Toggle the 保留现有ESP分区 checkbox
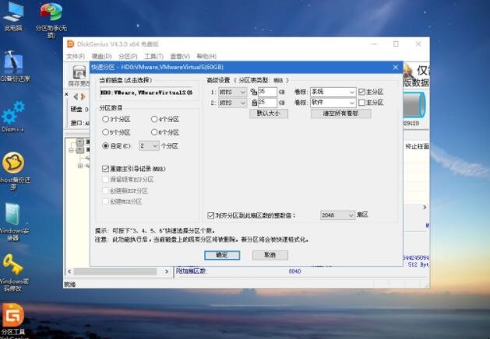Image resolution: width=490 pixels, height=339 pixels. pos(105,180)
